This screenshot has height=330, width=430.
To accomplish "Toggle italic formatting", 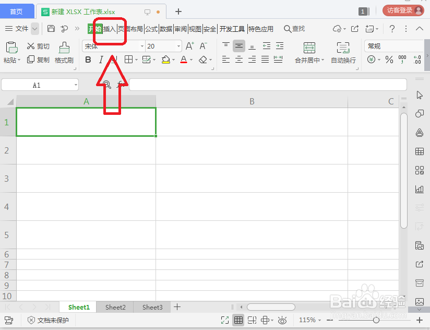I will coord(100,60).
